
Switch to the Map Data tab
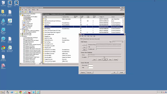click(92, 39)
